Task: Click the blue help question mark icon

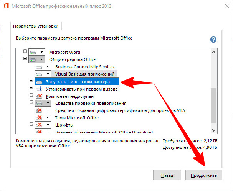Action: coord(213,40)
